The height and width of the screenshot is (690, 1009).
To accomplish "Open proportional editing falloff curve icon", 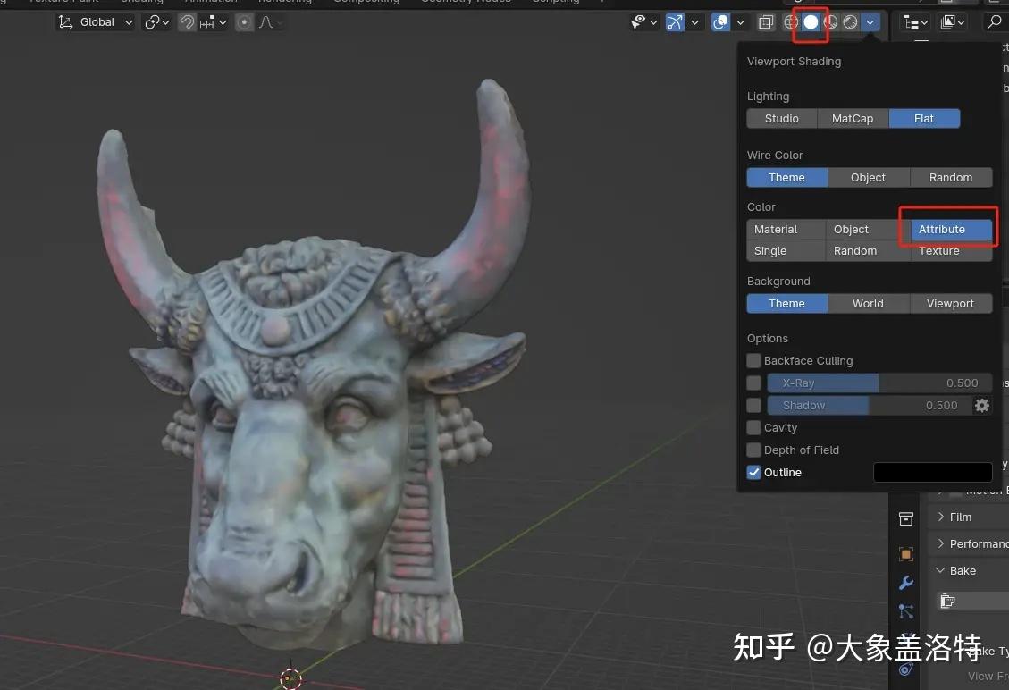I will click(x=266, y=22).
